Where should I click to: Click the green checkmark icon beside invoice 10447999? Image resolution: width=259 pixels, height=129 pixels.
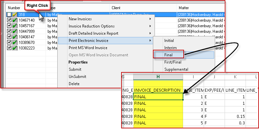tap(15, 31)
